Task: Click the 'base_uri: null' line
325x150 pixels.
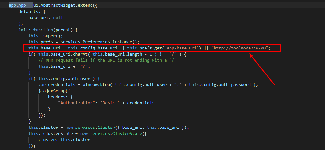Action: tap(46, 18)
